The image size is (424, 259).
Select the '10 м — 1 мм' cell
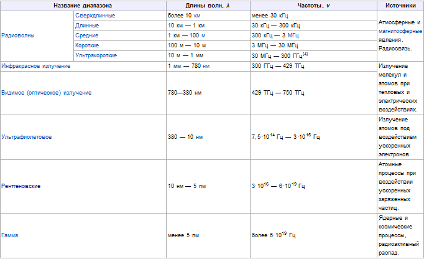(208, 55)
